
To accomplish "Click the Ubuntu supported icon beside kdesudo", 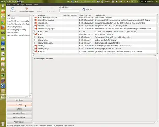I will pyautogui.click(x=36, y=34).
